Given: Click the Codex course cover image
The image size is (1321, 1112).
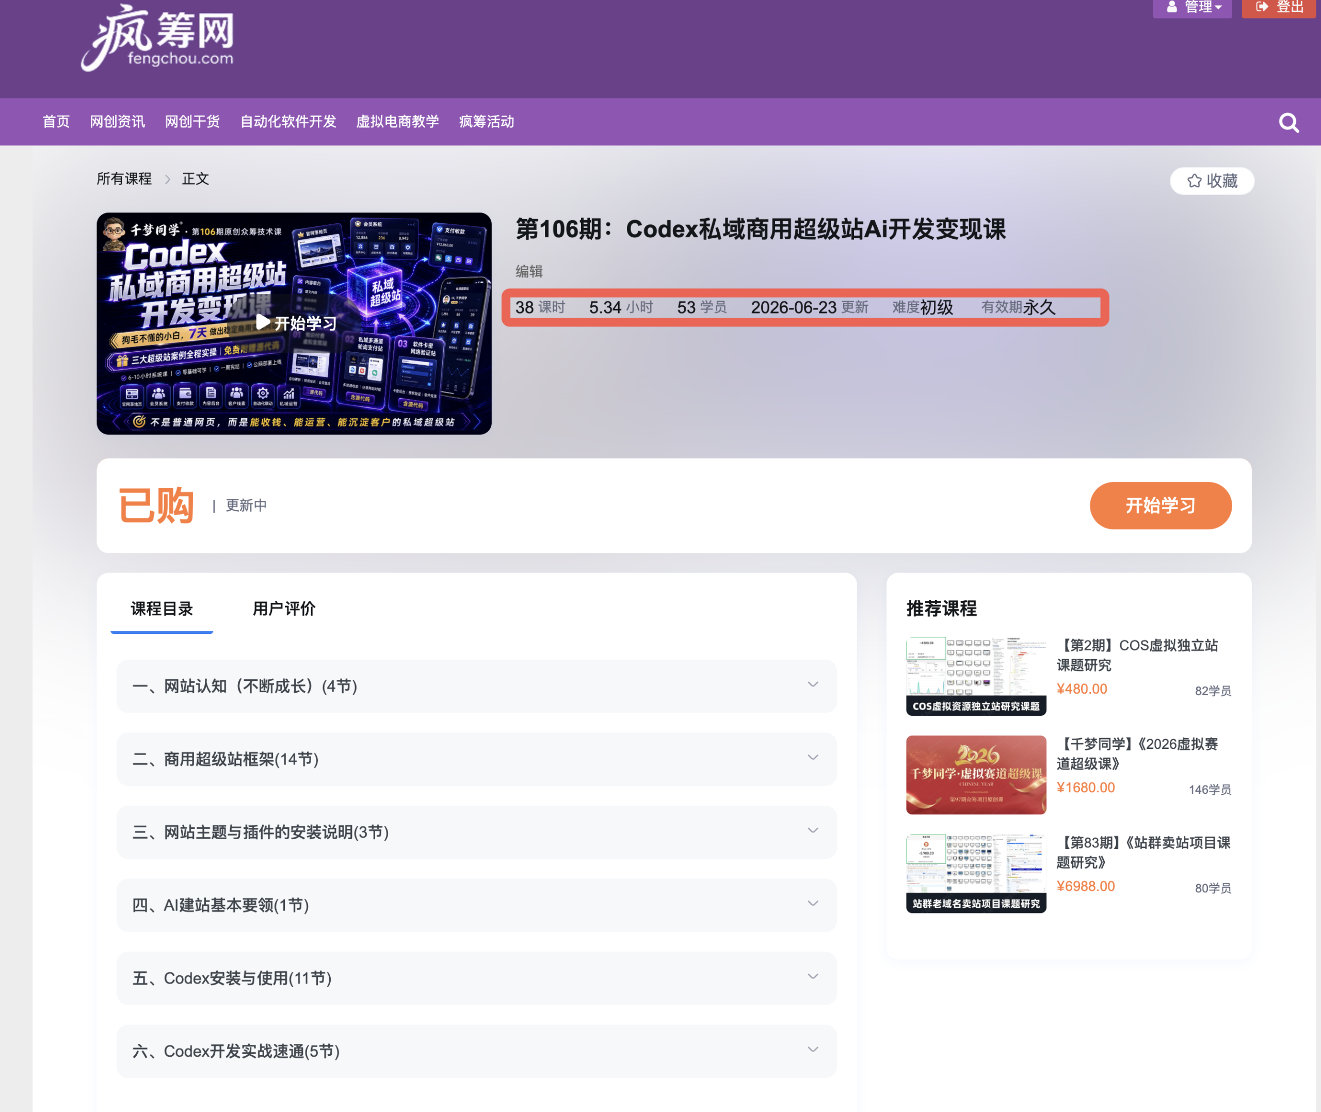Looking at the screenshot, I should [x=294, y=323].
